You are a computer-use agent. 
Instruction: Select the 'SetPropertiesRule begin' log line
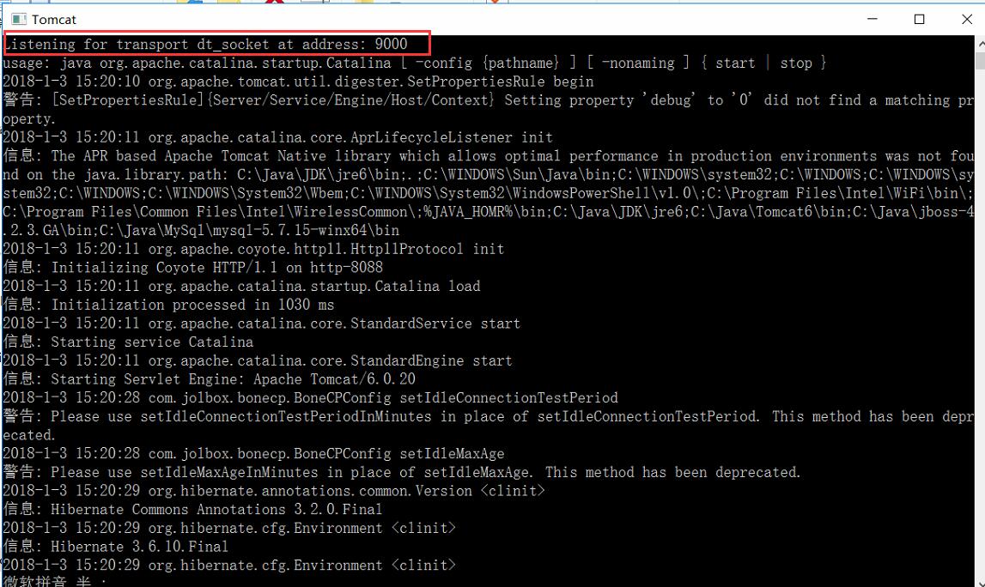(x=298, y=82)
